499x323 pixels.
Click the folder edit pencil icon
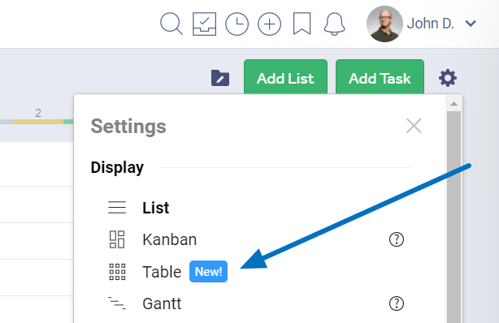(220, 78)
